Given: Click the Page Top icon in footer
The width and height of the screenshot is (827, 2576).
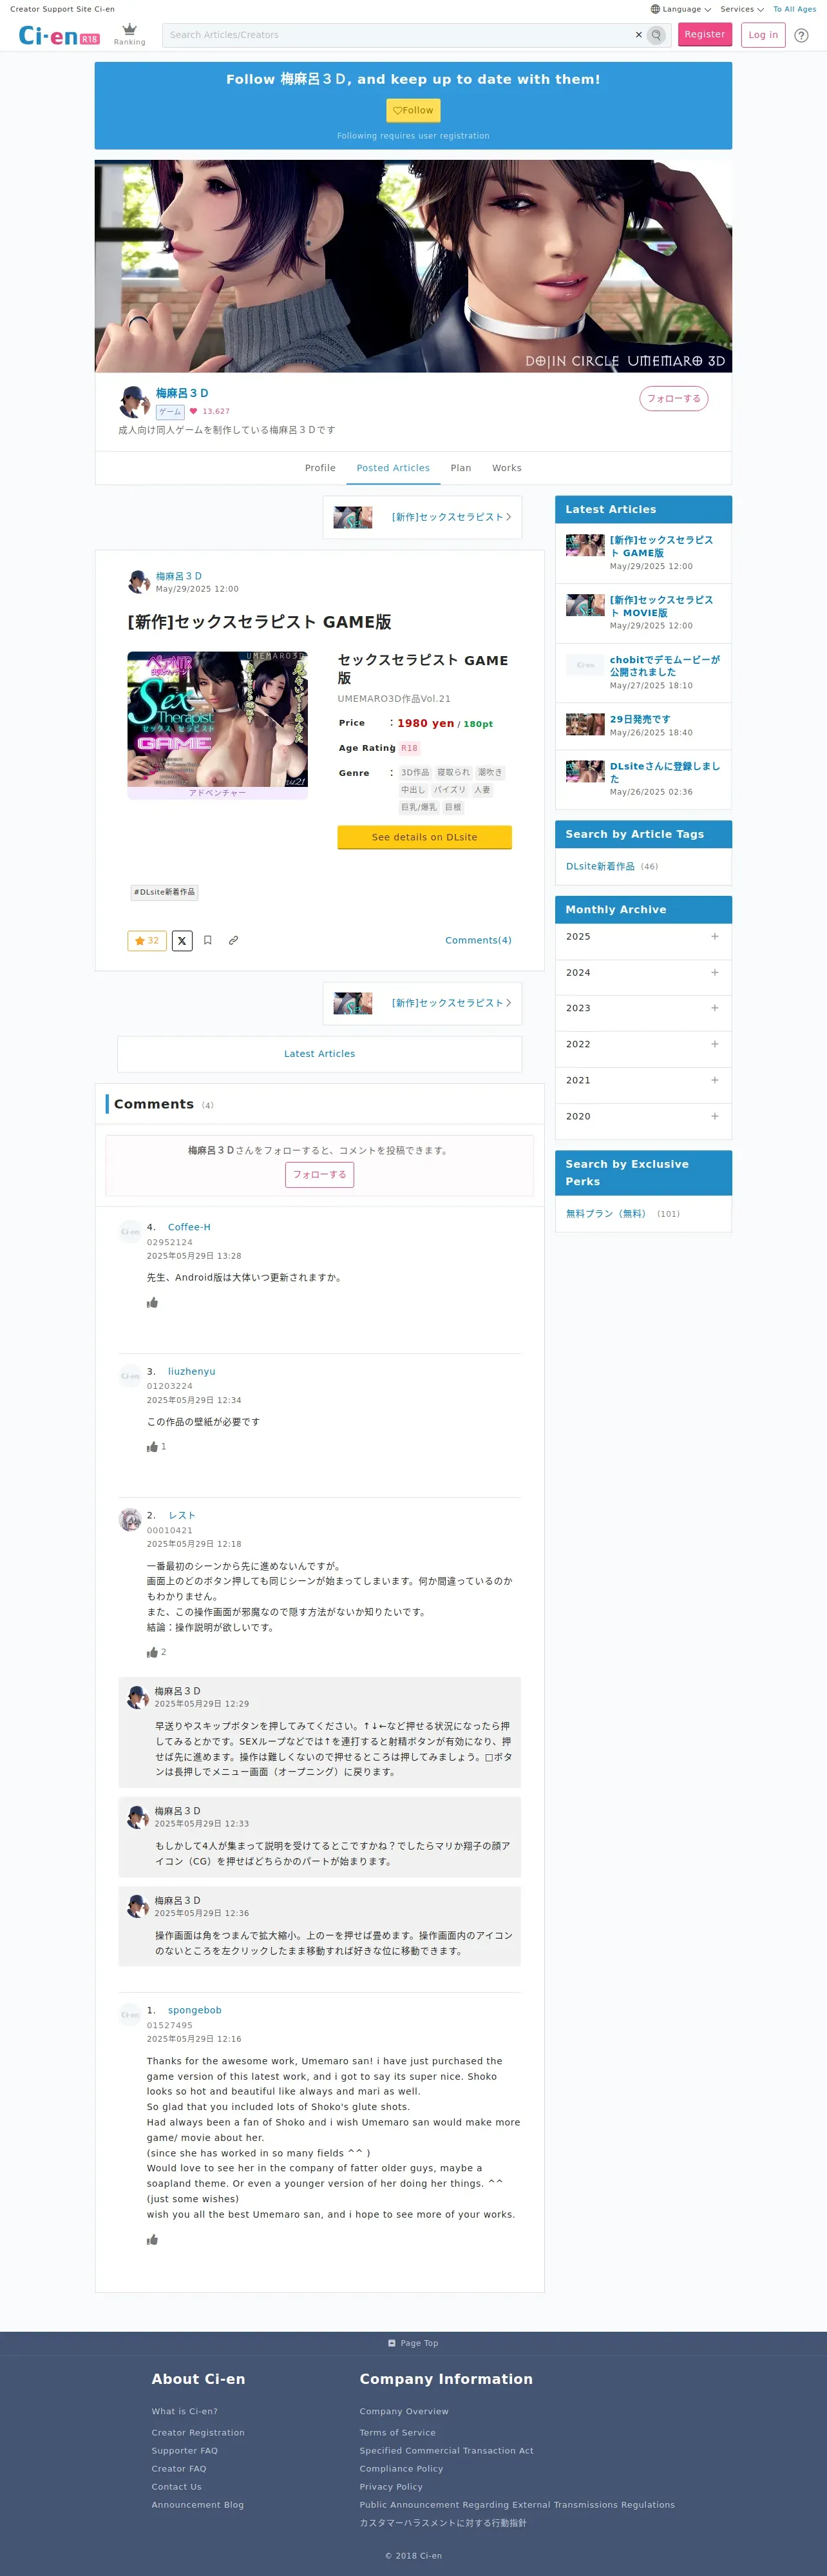Looking at the screenshot, I should pos(392,2343).
